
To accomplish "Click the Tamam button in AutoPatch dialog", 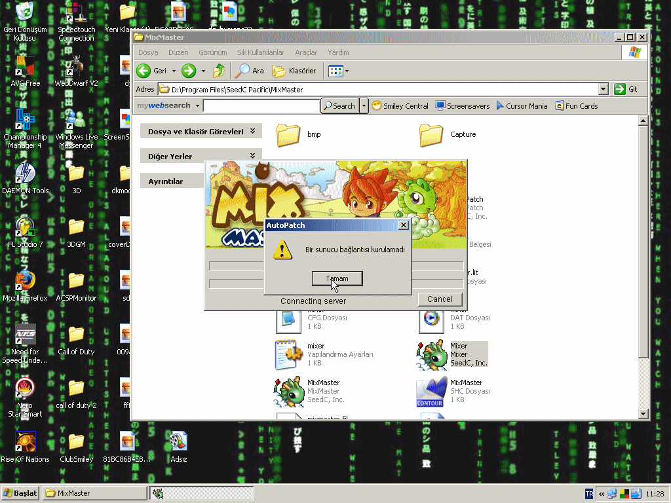I will point(337,278).
